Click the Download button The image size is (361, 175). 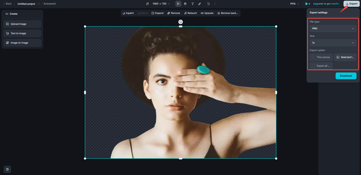pyautogui.click(x=346, y=76)
